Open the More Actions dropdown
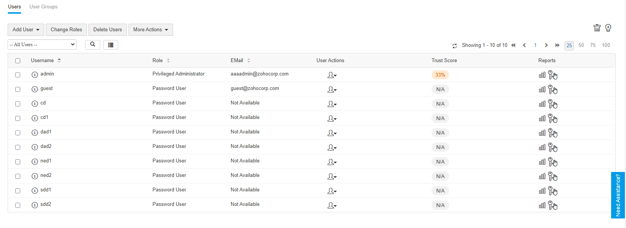 (151, 30)
